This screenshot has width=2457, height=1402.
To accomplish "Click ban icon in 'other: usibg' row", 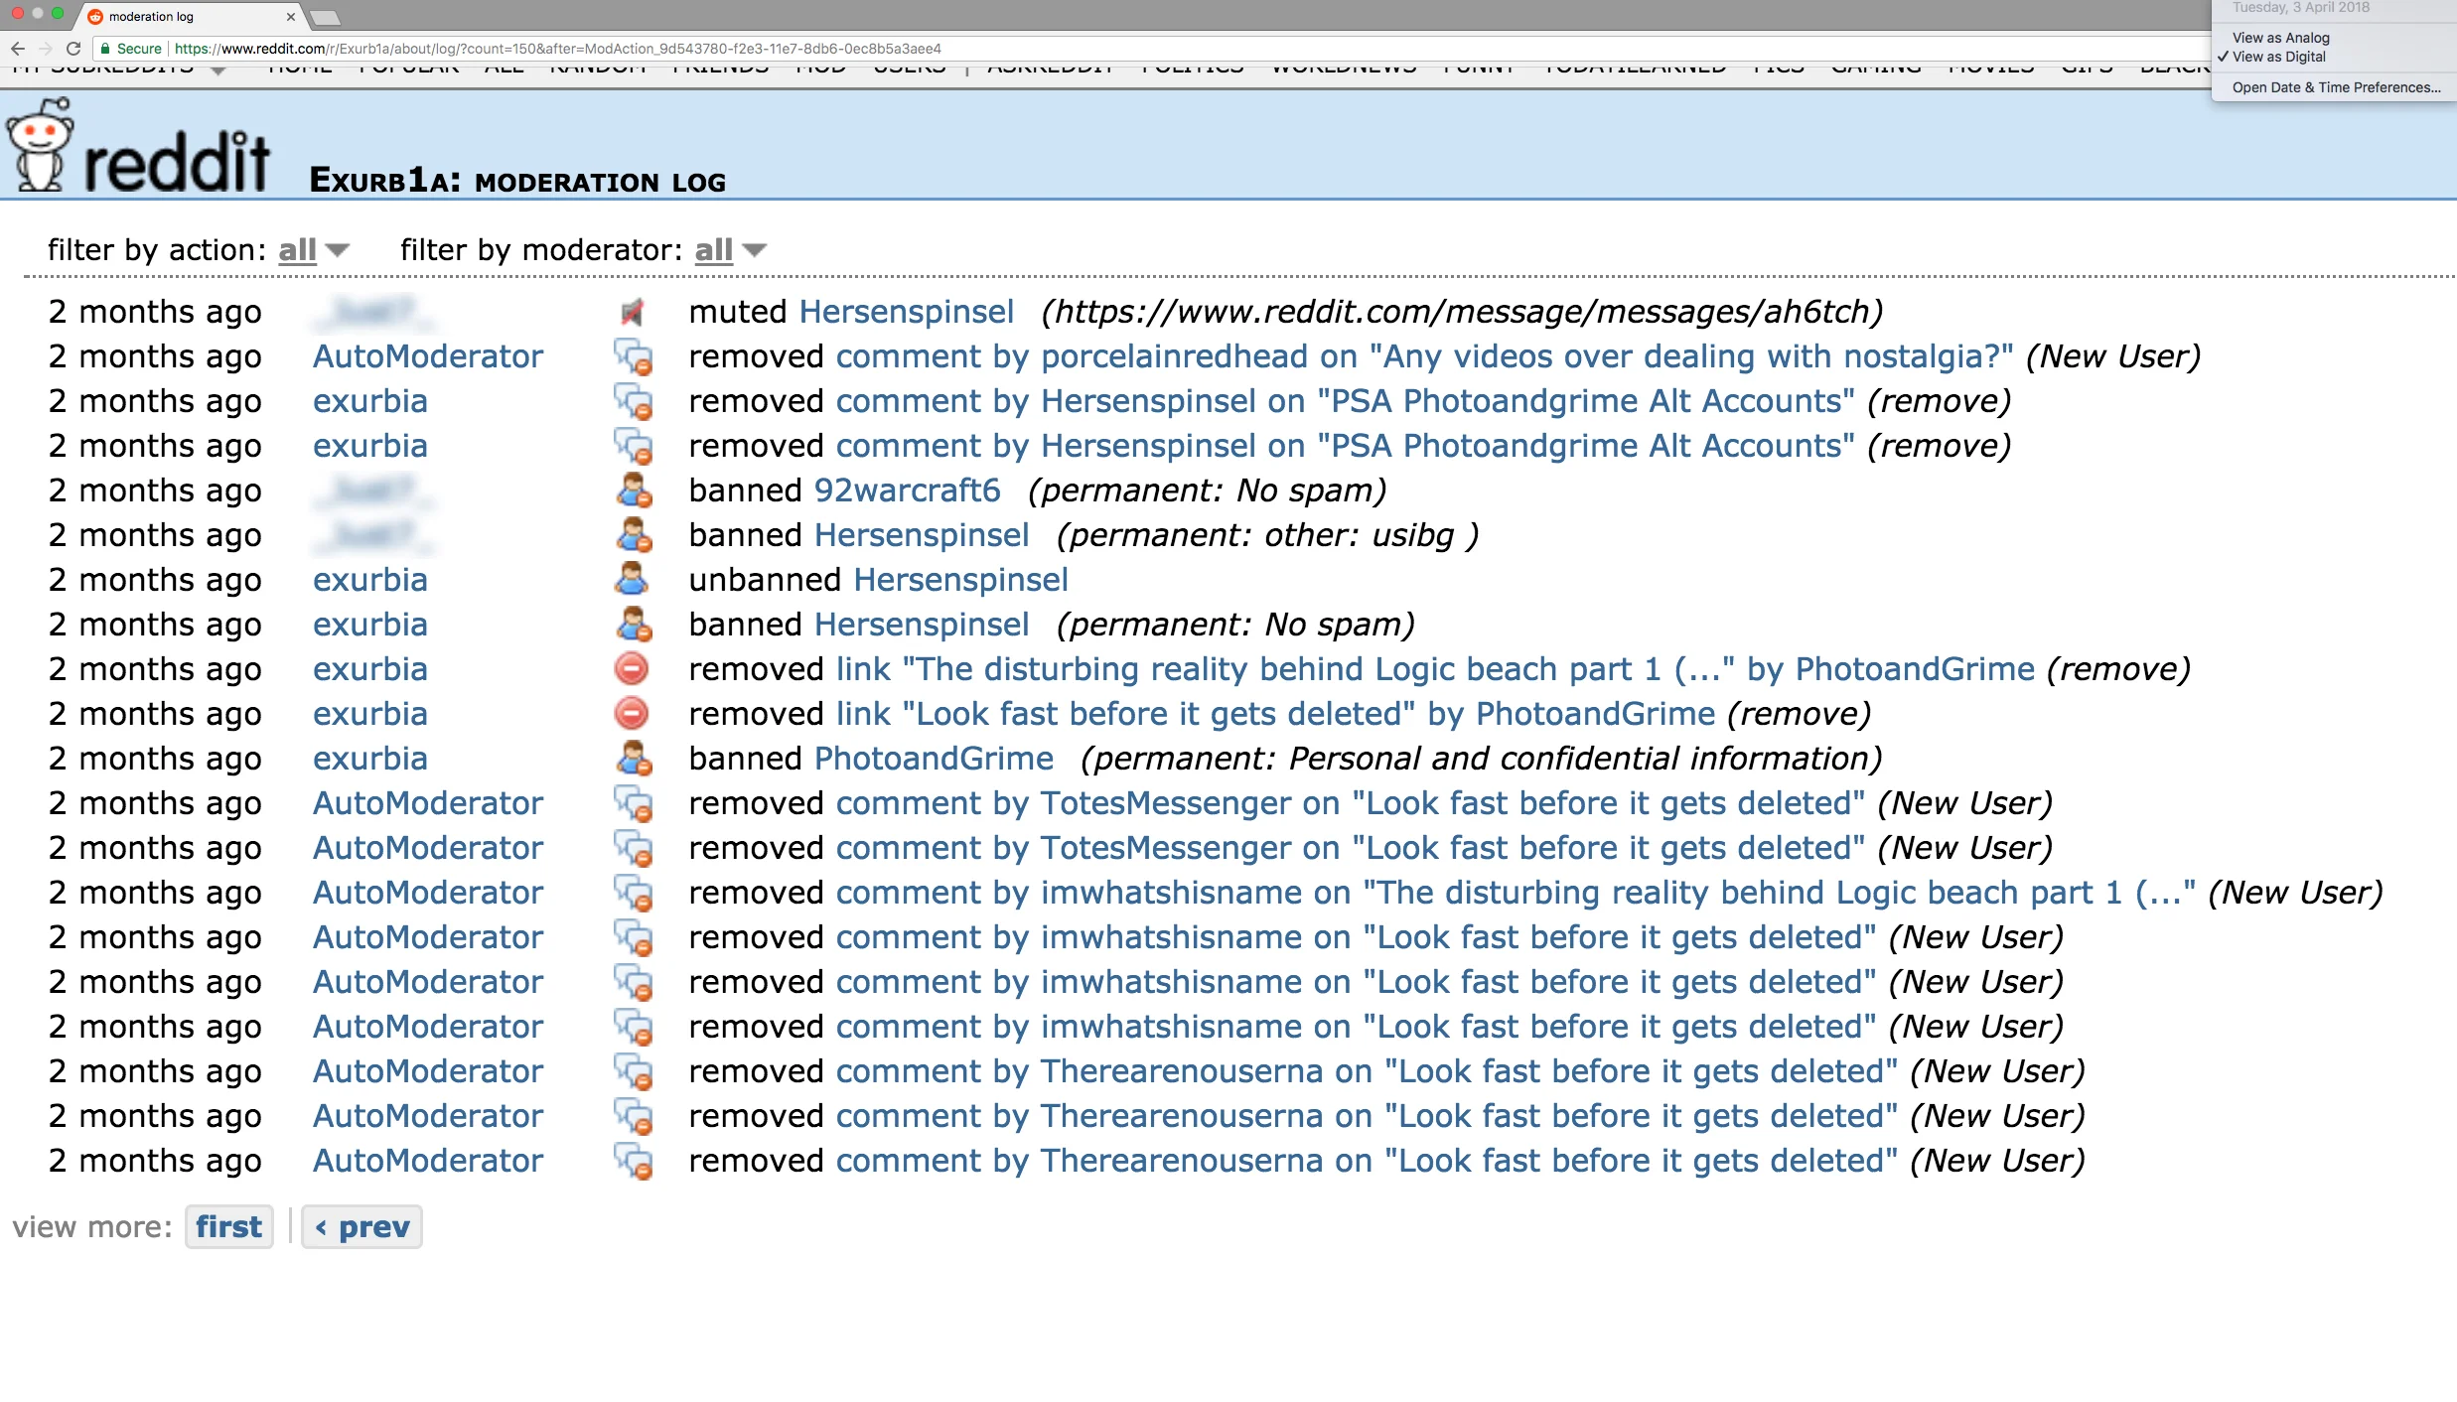I will pos(634,535).
